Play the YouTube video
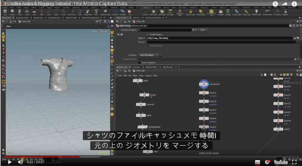The height and width of the screenshot is (166, 302). coord(9,162)
